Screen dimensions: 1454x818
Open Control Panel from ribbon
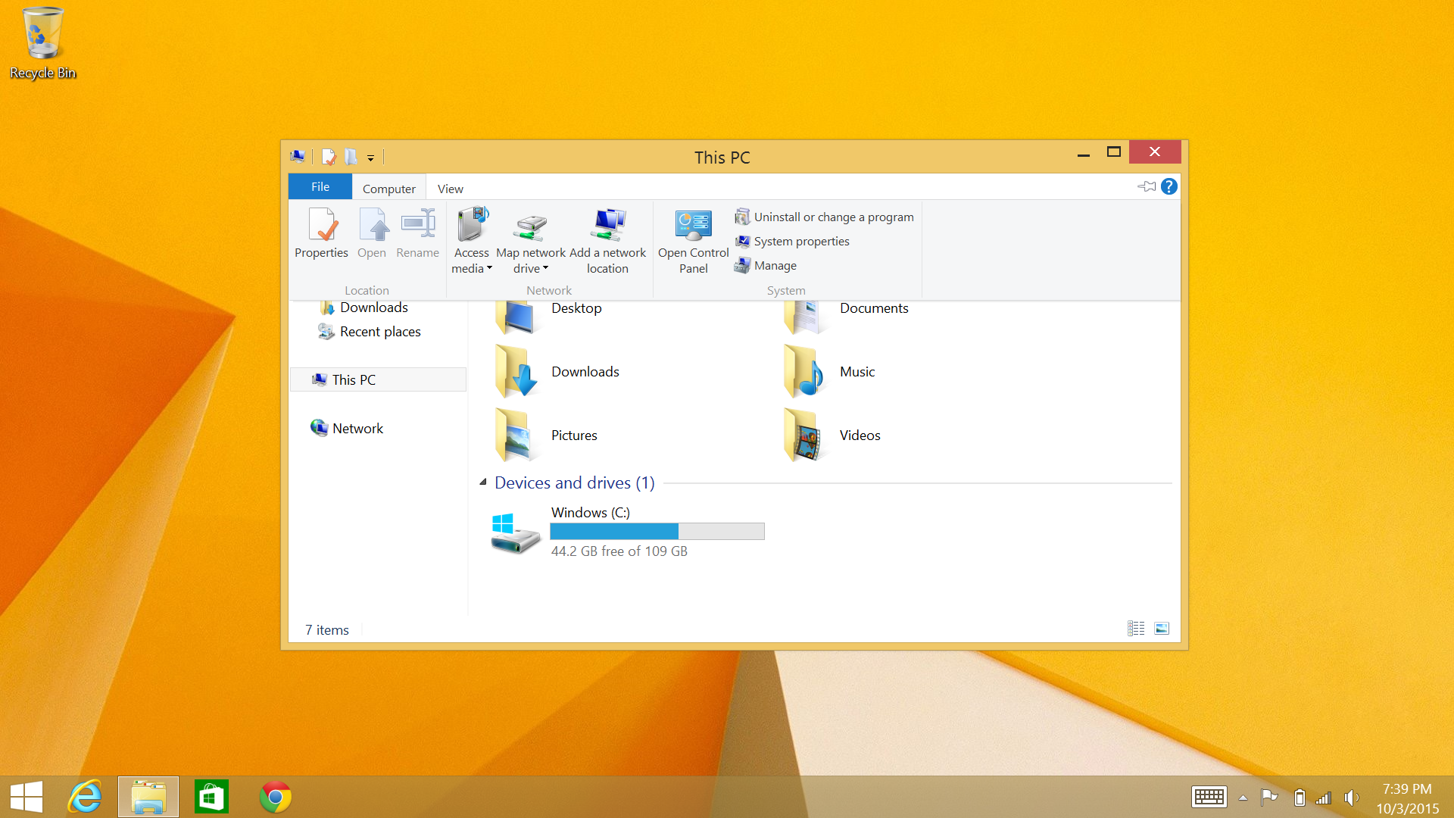click(693, 241)
